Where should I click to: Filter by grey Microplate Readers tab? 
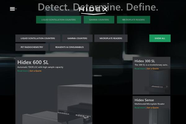(x=111, y=38)
